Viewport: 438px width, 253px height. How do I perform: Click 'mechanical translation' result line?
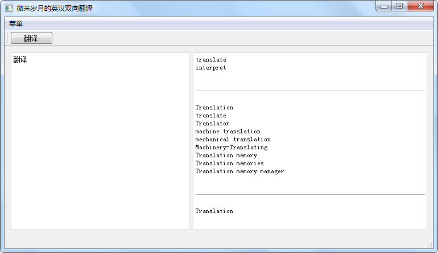(233, 140)
